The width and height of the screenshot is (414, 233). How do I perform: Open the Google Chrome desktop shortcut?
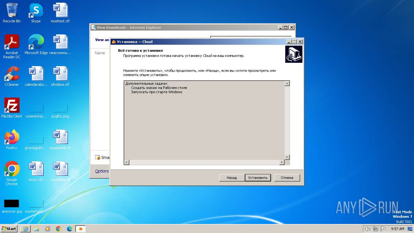(x=12, y=173)
